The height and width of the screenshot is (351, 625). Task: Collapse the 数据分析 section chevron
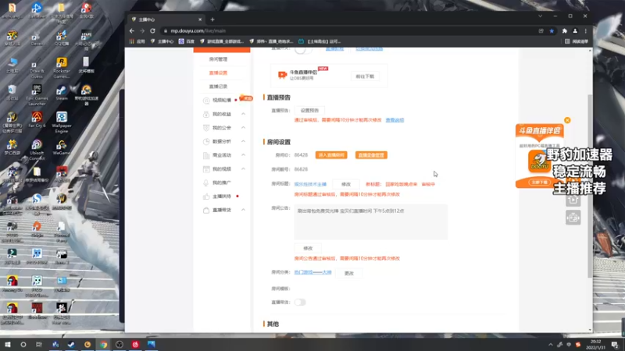point(243,142)
